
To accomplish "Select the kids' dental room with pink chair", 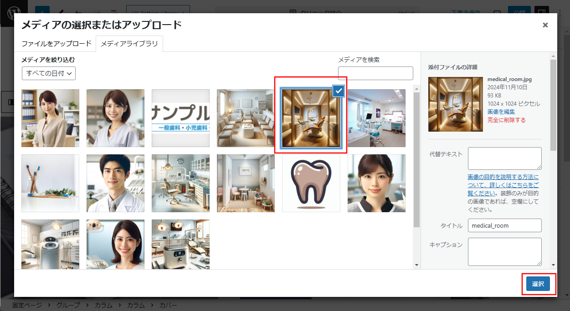I will pos(246,183).
